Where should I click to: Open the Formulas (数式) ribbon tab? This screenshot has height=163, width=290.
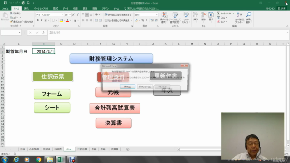tap(55, 9)
